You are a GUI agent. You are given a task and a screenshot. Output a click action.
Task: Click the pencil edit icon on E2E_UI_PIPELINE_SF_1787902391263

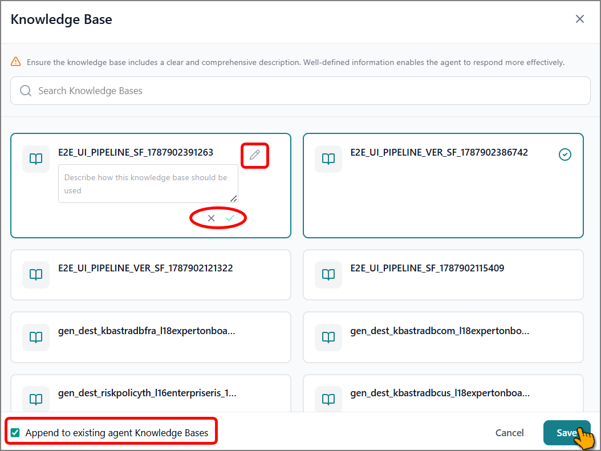(x=254, y=155)
